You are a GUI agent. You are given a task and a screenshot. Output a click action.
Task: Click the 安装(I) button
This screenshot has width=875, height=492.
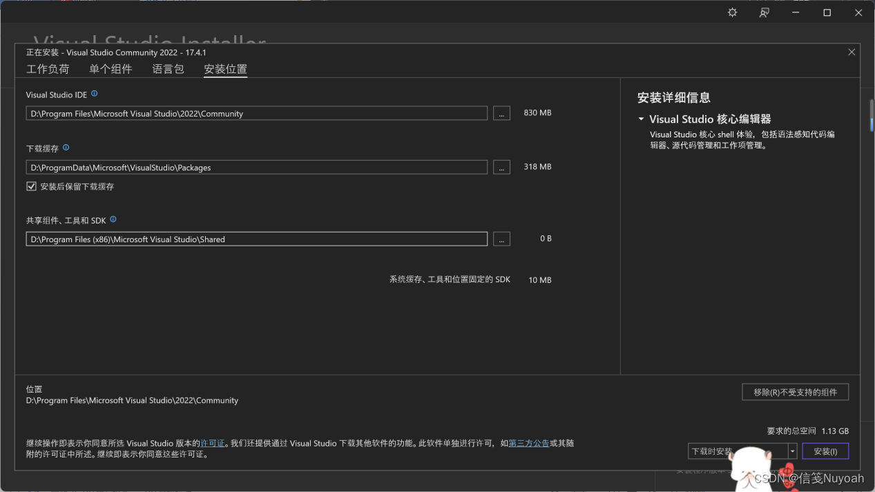point(825,451)
